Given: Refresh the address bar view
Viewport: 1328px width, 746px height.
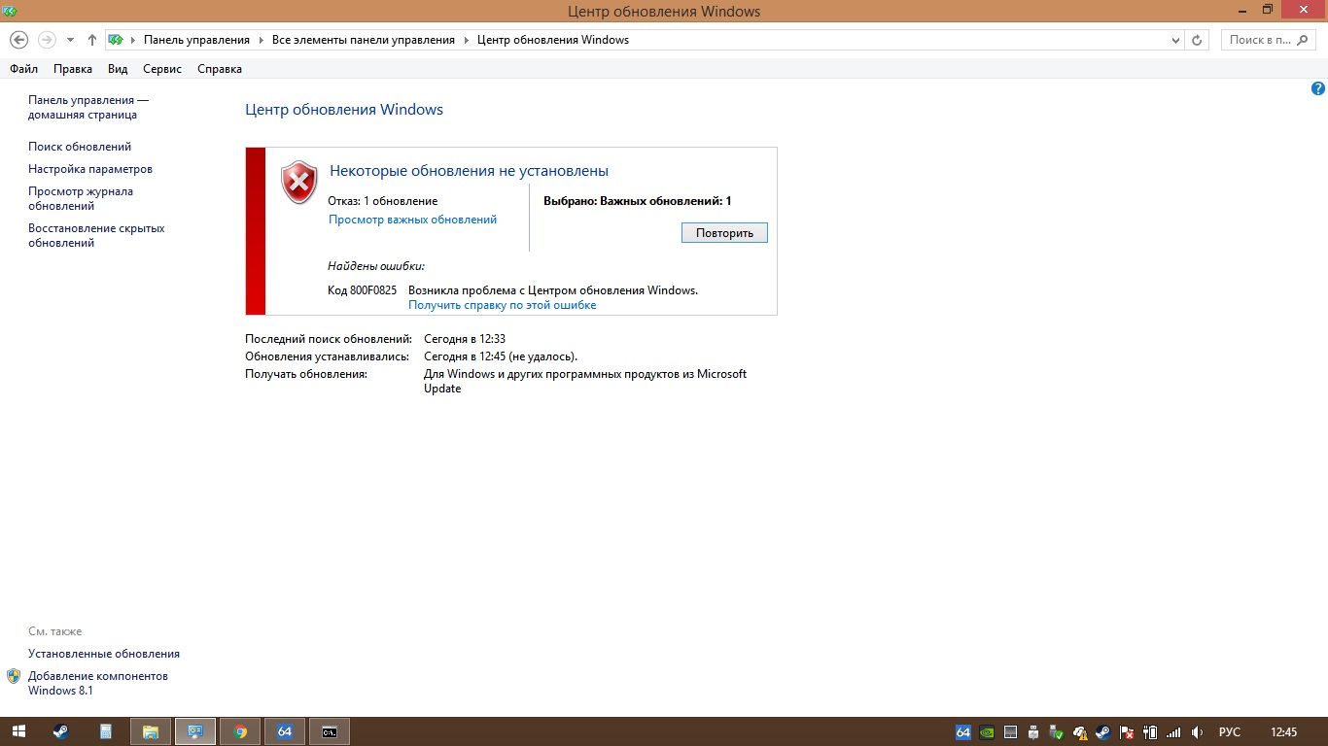Looking at the screenshot, I should point(1197,40).
